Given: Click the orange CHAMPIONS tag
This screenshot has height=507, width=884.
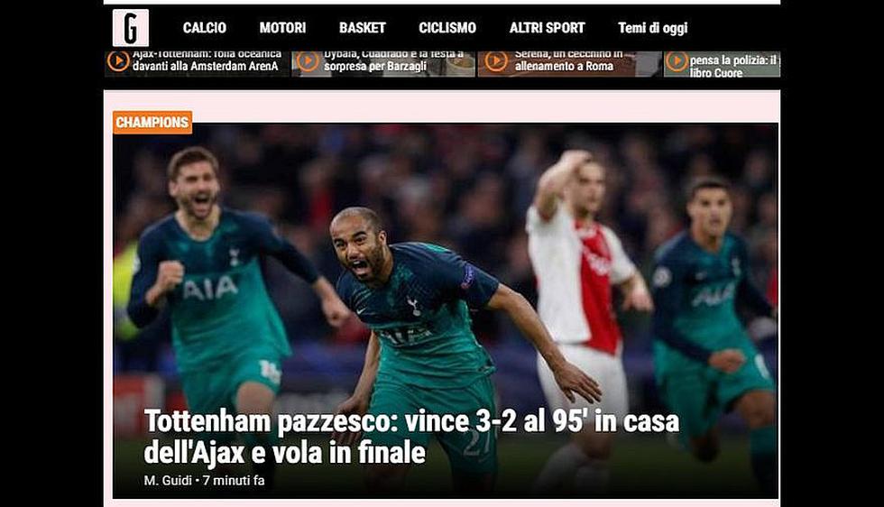Looking at the screenshot, I should (152, 123).
